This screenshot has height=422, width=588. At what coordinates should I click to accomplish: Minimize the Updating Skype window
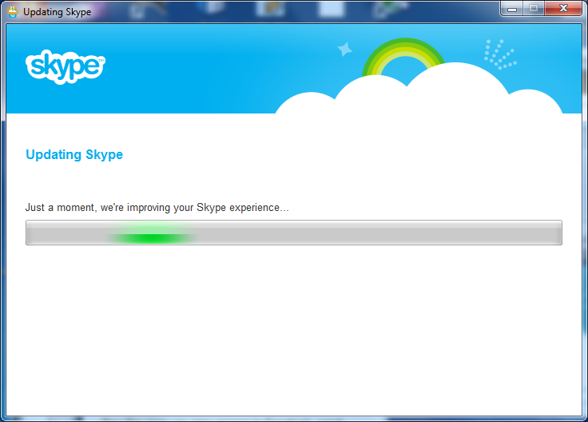pyautogui.click(x=513, y=9)
